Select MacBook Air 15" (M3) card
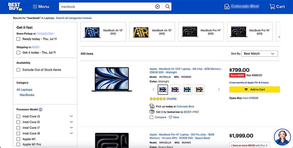This screenshot has width=293, height=148. tap(152, 32)
